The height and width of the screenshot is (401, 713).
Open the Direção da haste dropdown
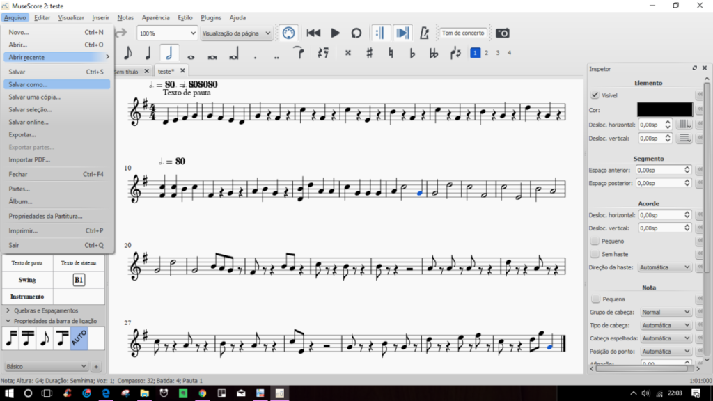tap(665, 267)
